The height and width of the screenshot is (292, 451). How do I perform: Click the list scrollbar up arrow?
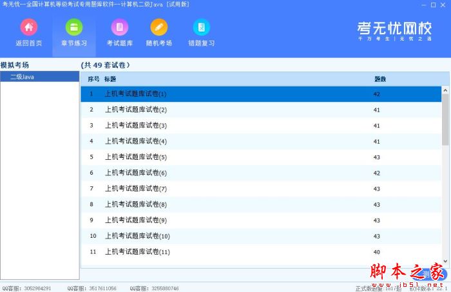[445, 90]
